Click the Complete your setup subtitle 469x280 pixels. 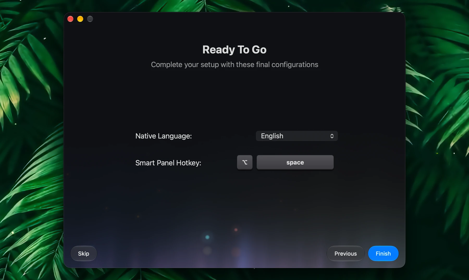pos(234,64)
